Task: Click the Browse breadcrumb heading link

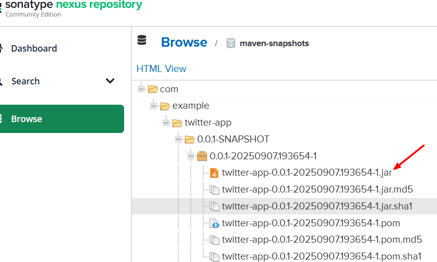Action: [184, 43]
